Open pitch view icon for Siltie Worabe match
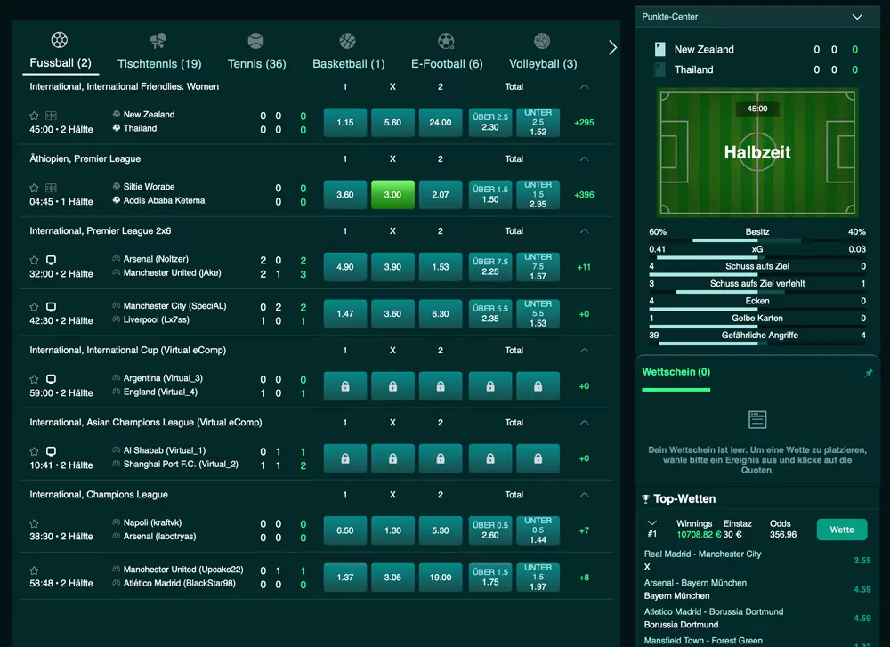The height and width of the screenshot is (647, 890). coord(51,188)
